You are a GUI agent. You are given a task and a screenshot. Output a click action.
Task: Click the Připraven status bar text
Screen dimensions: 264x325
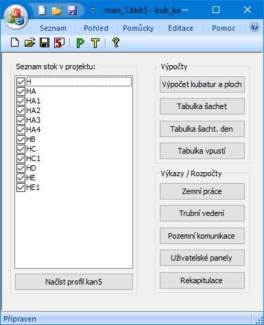click(x=20, y=319)
